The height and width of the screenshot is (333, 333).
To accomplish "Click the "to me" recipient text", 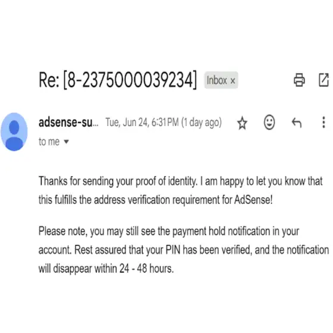I will (x=49, y=142).
